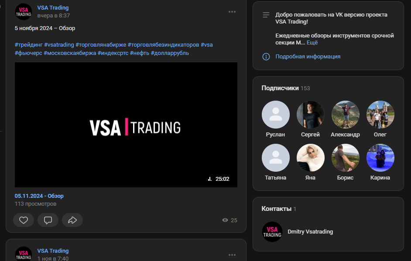This screenshot has height=261, width=411.
Task: Open subscriber Татьяна's avatar
Action: pyautogui.click(x=275, y=158)
